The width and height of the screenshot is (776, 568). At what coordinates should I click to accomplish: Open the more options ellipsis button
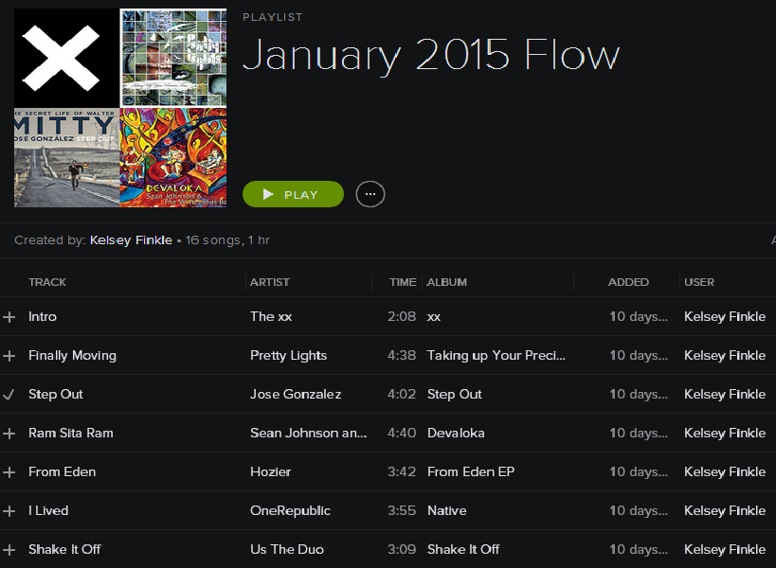(370, 194)
